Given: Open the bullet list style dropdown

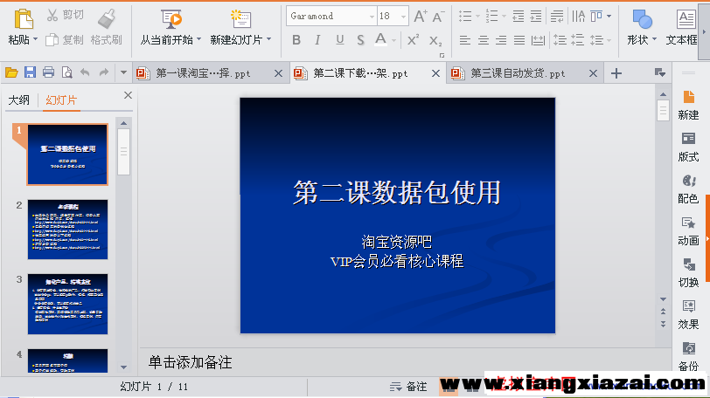Looking at the screenshot, I should click(477, 17).
